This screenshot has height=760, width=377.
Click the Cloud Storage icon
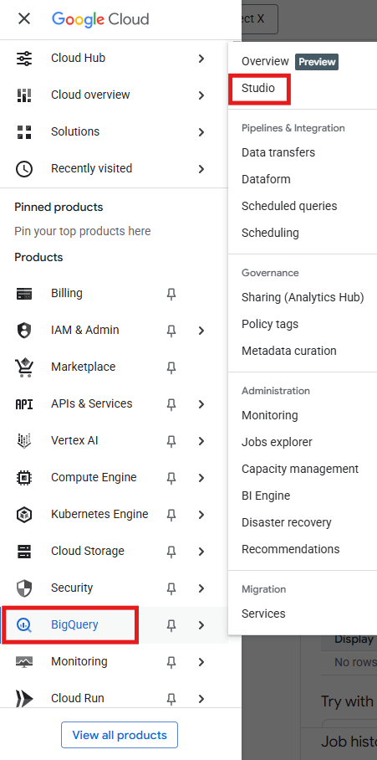coord(23,551)
